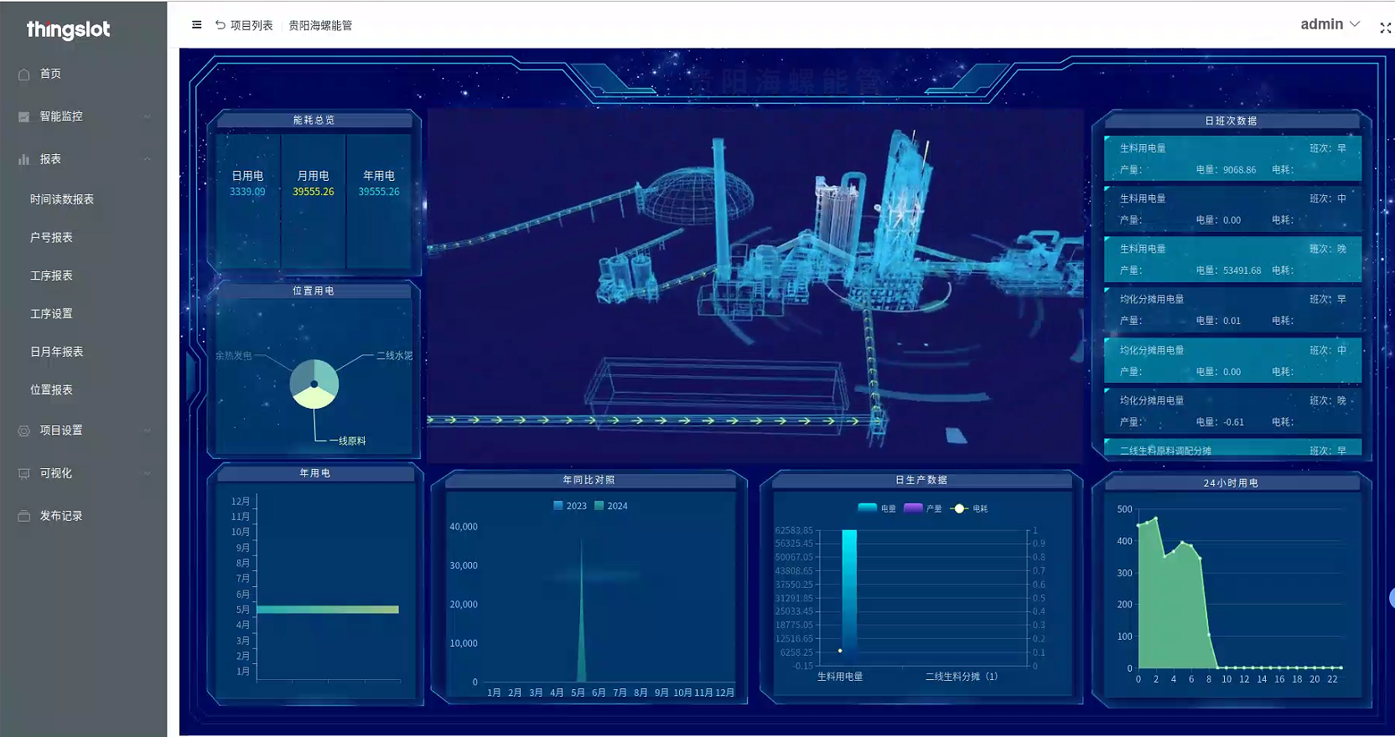
Task: Click the 首页 home icon in sidebar
Action: [x=24, y=75]
